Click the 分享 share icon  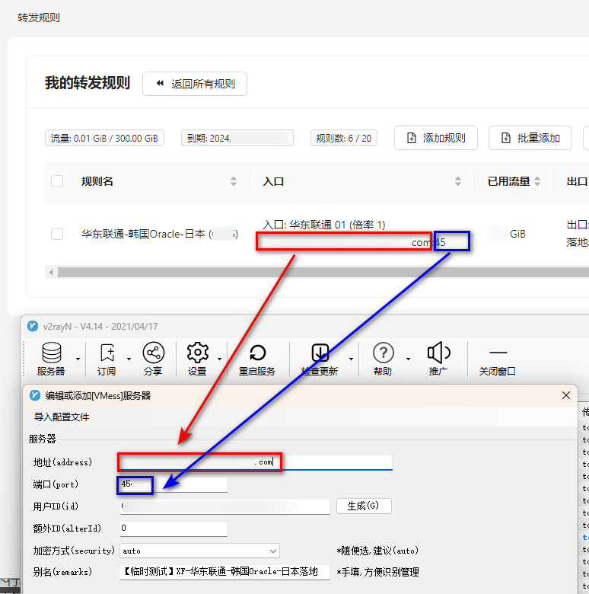153,358
